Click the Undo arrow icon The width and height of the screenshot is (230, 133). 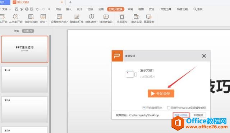pos(37,9)
